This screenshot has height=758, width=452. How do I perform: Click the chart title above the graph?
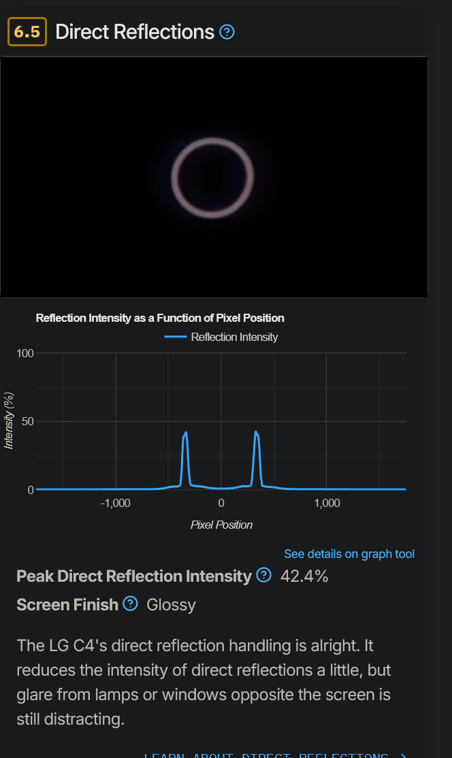(160, 318)
